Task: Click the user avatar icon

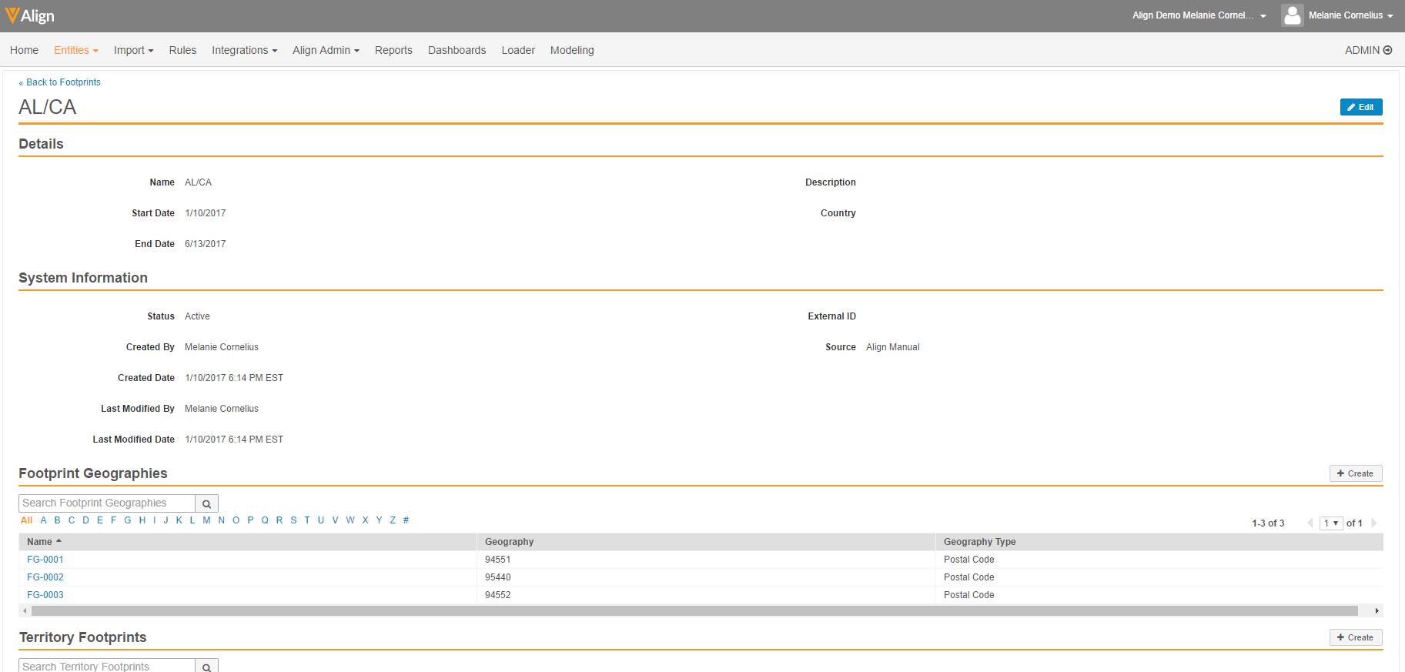Action: [1292, 15]
